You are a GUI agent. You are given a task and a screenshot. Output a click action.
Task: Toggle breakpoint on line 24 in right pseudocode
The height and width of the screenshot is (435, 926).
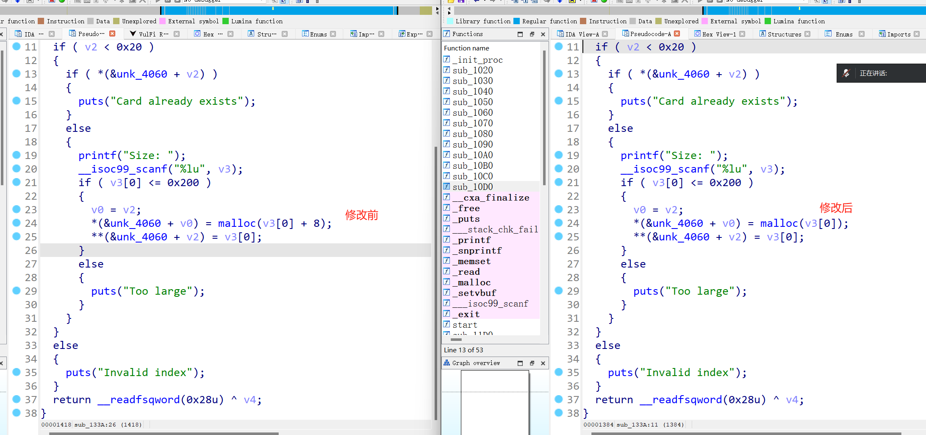click(559, 223)
